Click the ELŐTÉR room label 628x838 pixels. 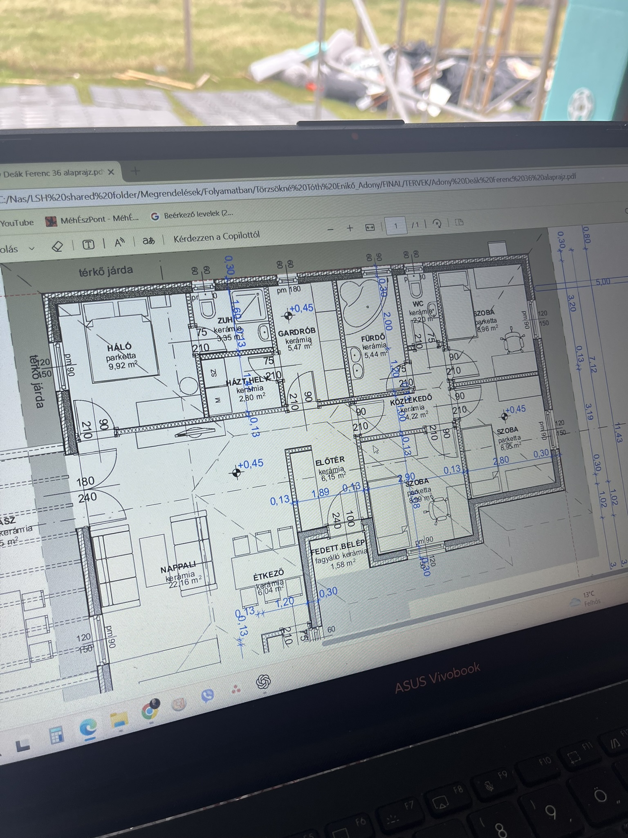(330, 461)
